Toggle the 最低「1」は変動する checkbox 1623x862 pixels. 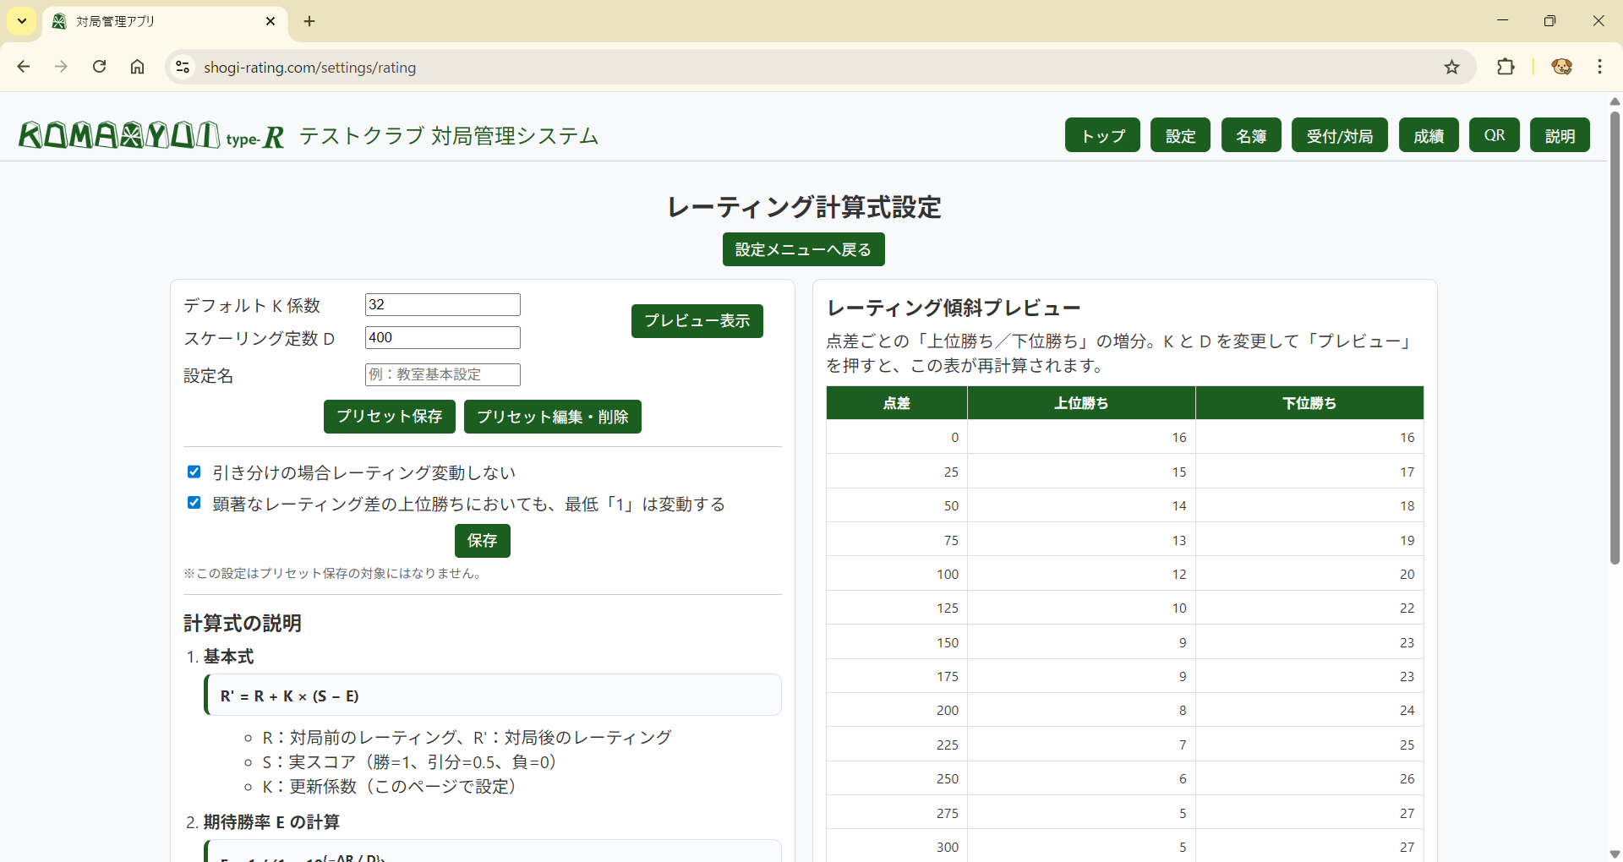click(x=194, y=503)
